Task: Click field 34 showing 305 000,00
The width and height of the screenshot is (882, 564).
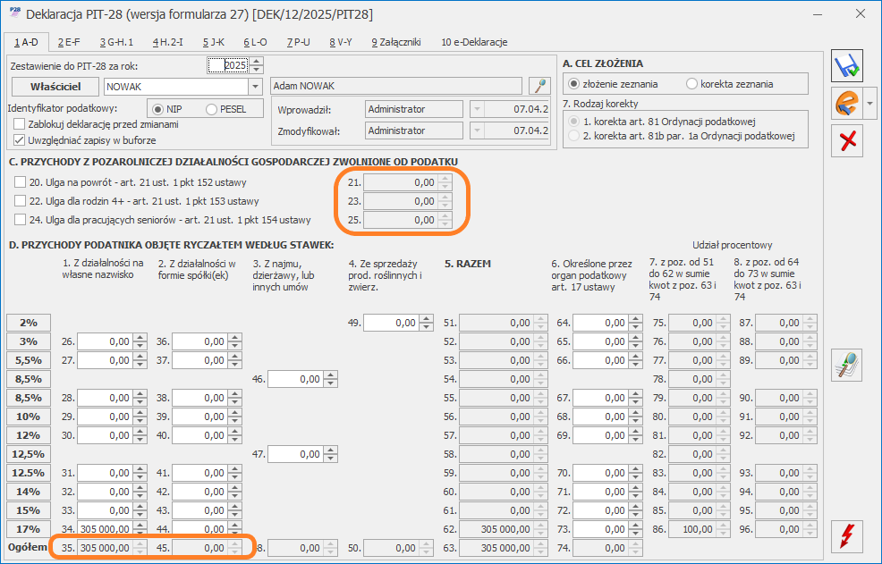Action: (103, 528)
